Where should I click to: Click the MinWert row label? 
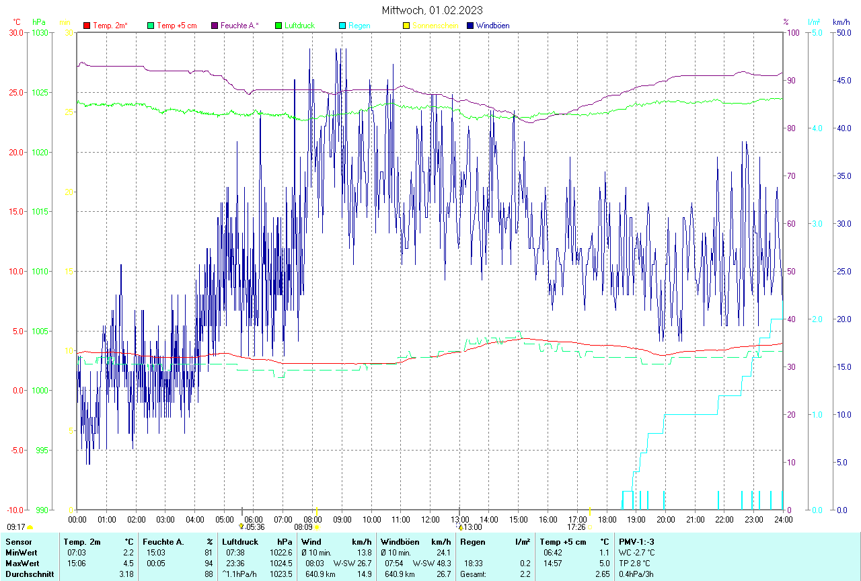coord(22,552)
